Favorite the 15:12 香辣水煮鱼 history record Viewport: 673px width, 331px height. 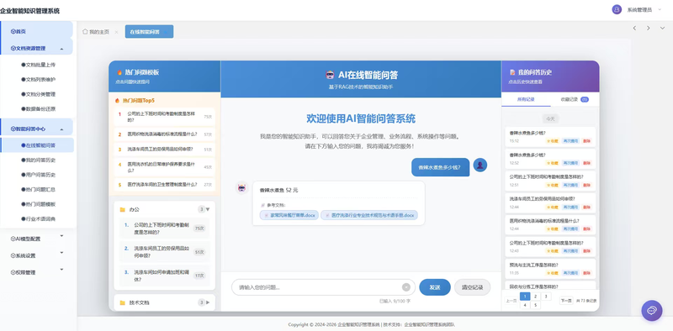click(x=553, y=140)
